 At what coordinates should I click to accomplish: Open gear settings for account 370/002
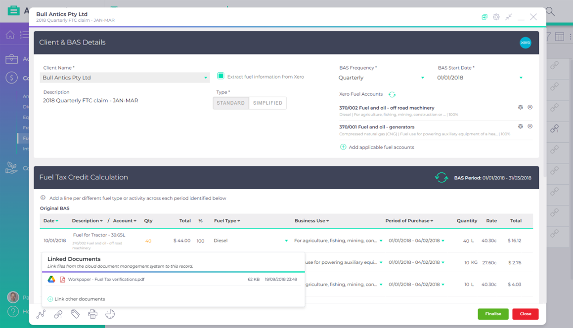pos(520,107)
